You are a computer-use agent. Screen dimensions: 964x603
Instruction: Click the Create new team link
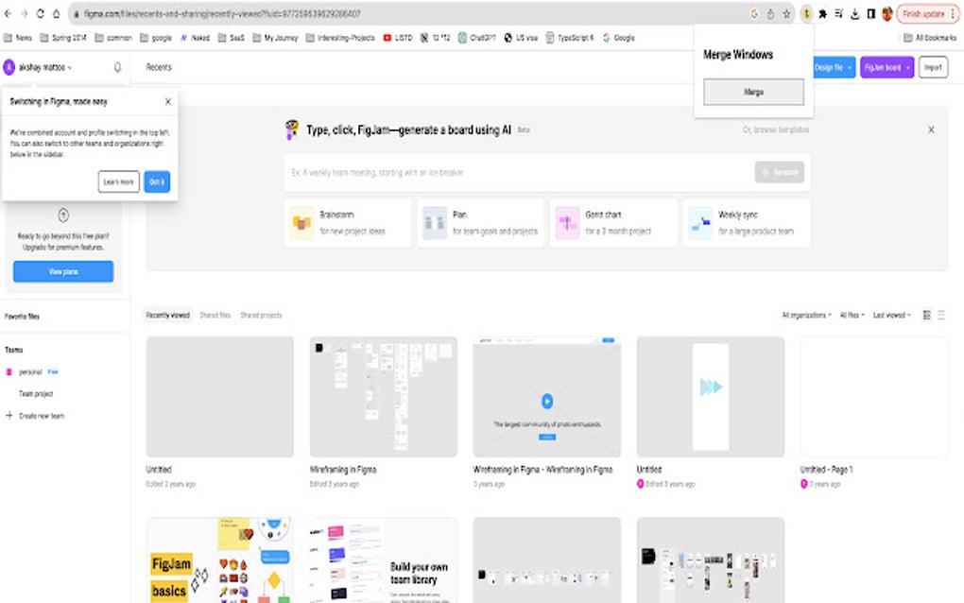42,416
